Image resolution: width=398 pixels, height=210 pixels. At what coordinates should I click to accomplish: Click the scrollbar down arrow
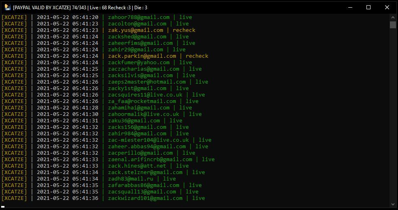pyautogui.click(x=393, y=204)
